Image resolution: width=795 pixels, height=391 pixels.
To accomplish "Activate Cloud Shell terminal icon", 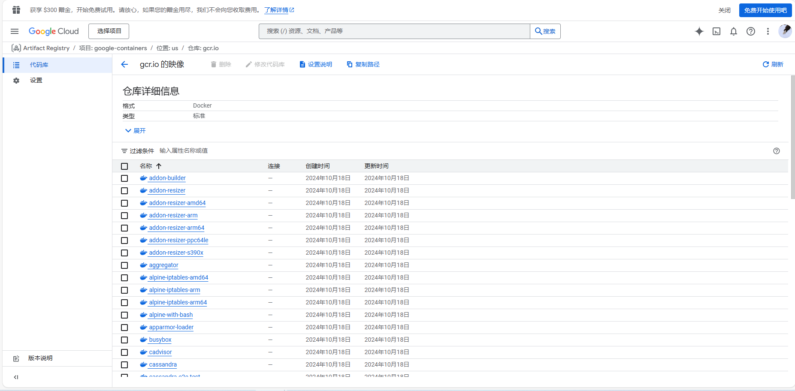I will coord(716,31).
